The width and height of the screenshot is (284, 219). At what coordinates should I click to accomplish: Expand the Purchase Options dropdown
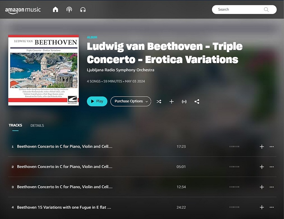(x=131, y=101)
